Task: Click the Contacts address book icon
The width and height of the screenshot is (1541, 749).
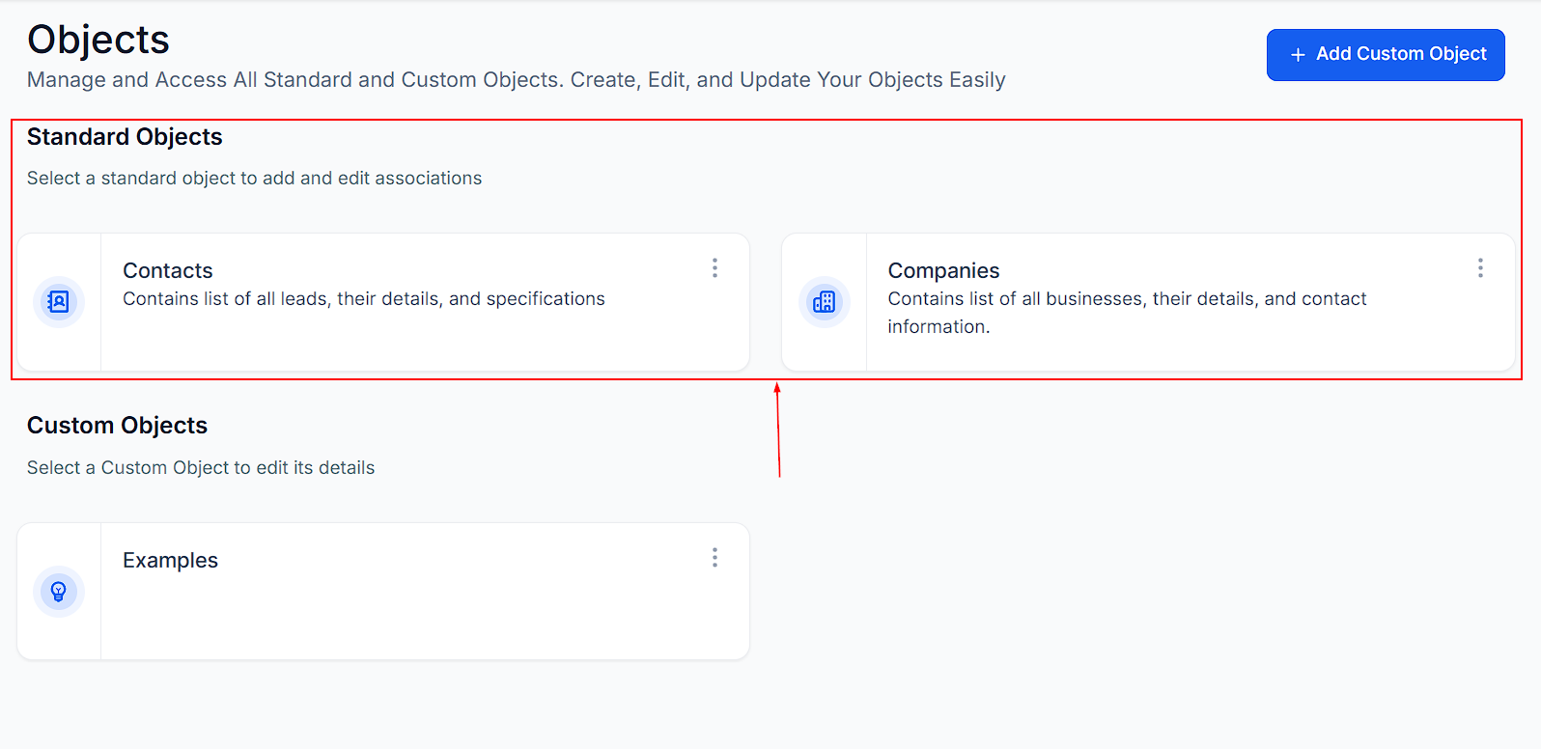Action: click(x=59, y=302)
